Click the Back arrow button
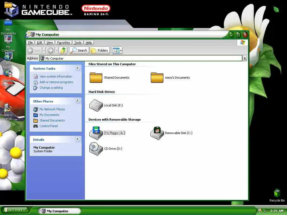 (34, 50)
